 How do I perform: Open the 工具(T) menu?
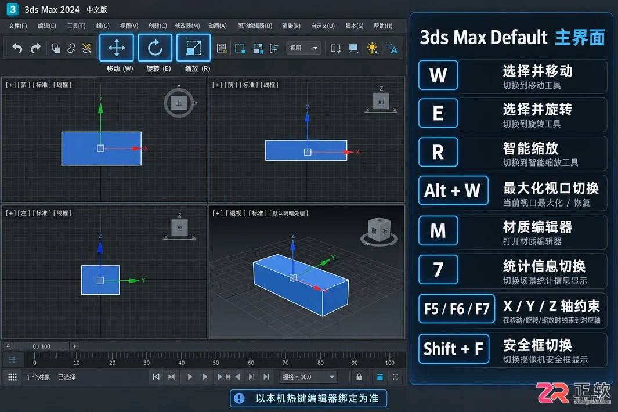[x=76, y=26]
